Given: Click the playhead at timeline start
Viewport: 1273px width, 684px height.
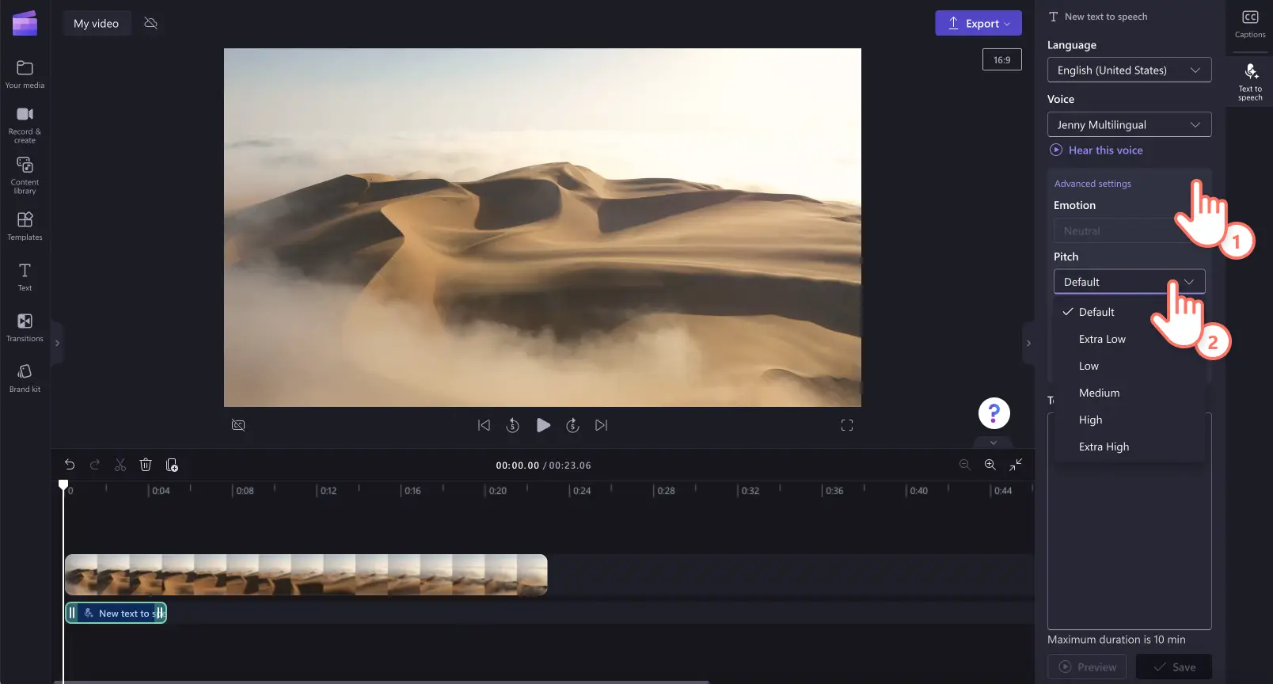Looking at the screenshot, I should [x=63, y=484].
